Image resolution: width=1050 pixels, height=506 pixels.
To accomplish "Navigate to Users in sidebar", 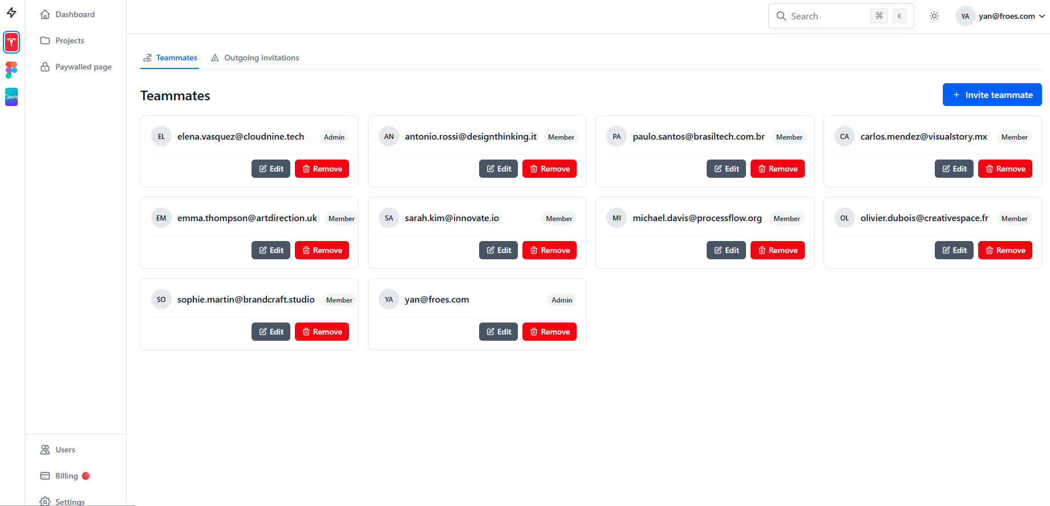I will (x=65, y=450).
